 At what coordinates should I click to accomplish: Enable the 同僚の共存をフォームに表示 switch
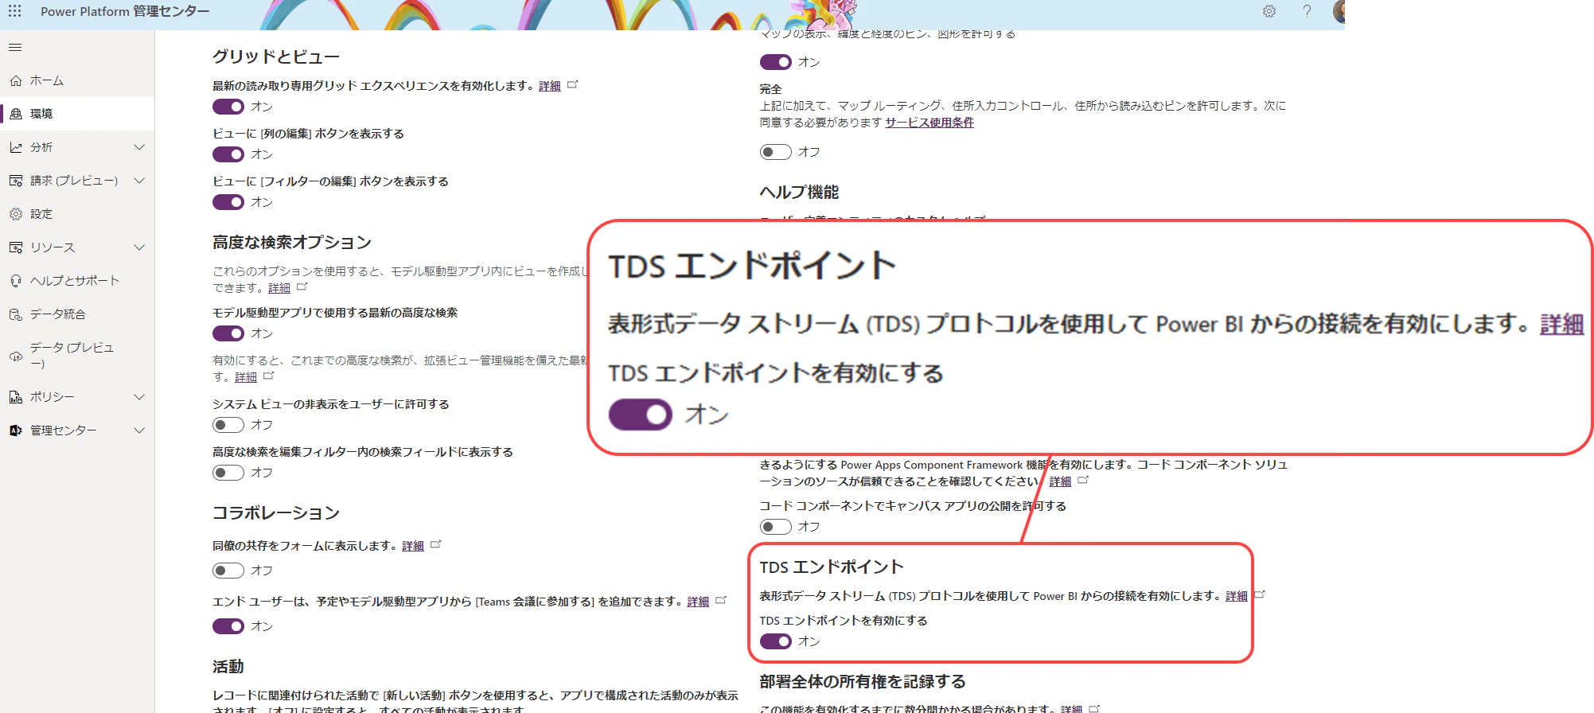point(228,571)
